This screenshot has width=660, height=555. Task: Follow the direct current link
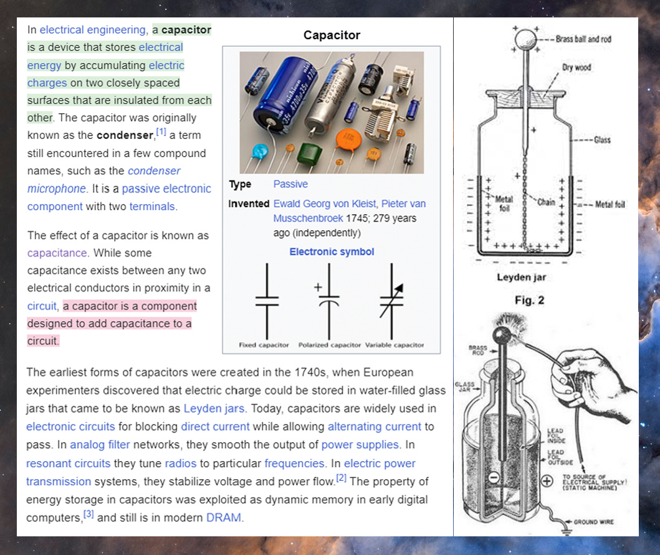click(x=215, y=426)
